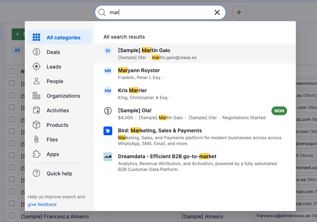
Task: Click the Apps puzzle piece icon
Action: click(36, 154)
